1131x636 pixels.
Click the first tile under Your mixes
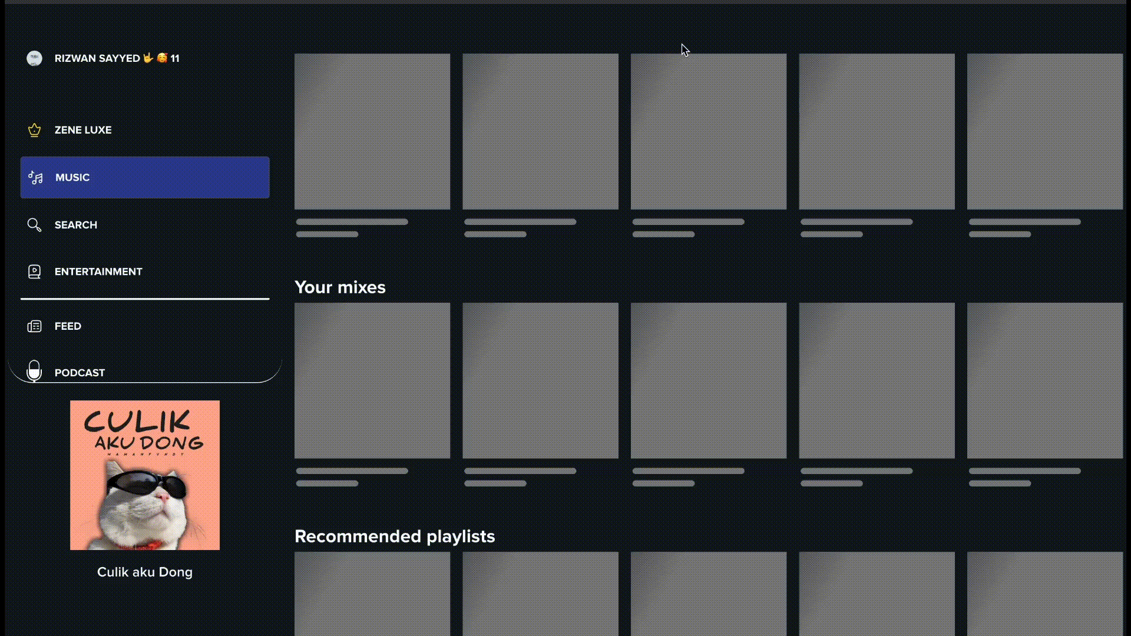pyautogui.click(x=372, y=380)
